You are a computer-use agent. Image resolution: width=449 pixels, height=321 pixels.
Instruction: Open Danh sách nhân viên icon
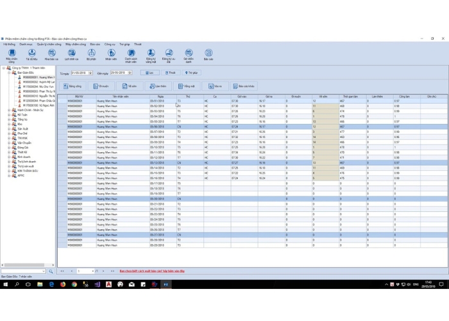(x=131, y=55)
